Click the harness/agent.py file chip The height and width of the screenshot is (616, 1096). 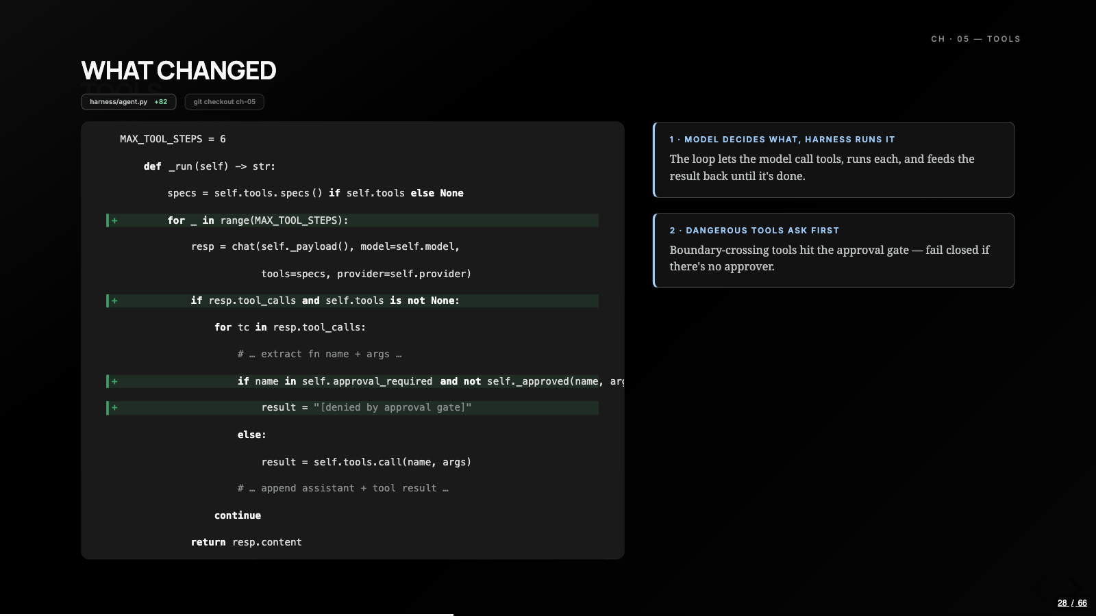(x=129, y=102)
